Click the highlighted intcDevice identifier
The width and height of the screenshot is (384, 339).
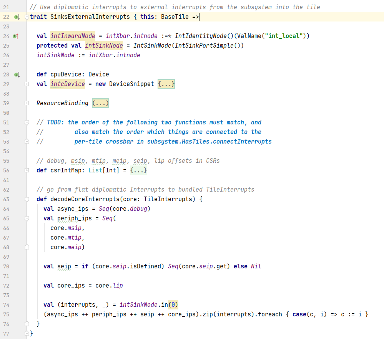tap(68, 84)
